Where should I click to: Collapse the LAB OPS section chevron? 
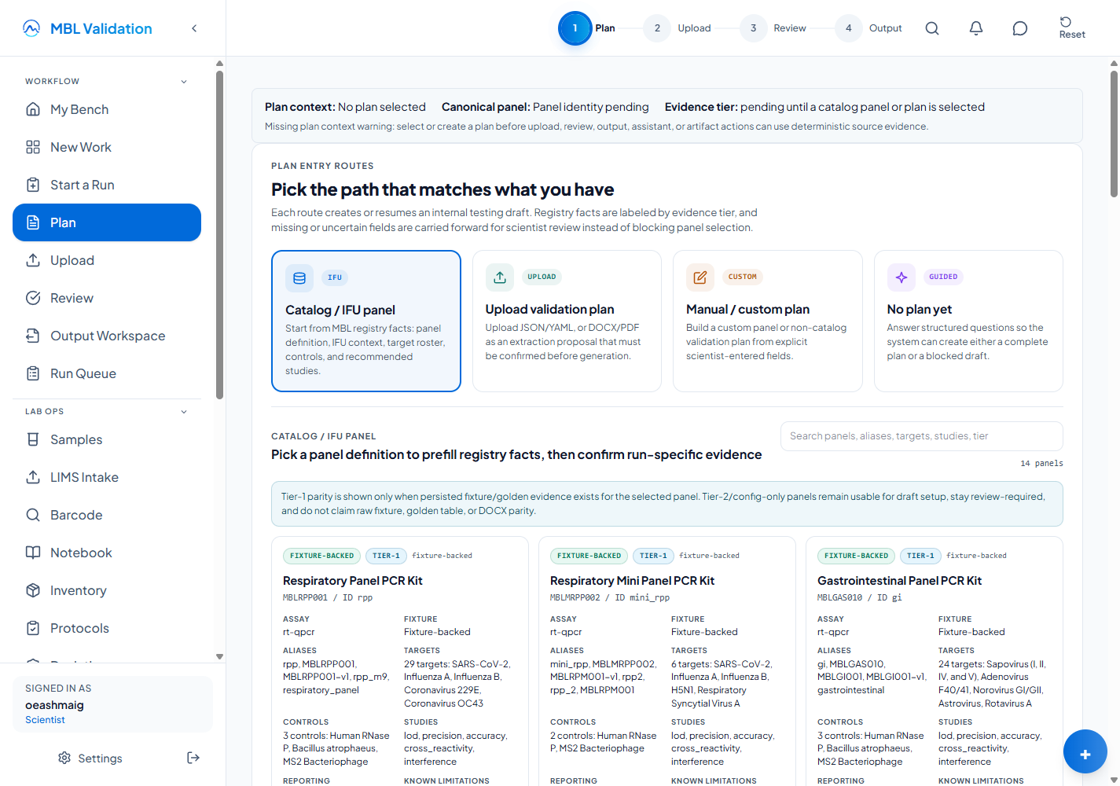tap(184, 412)
